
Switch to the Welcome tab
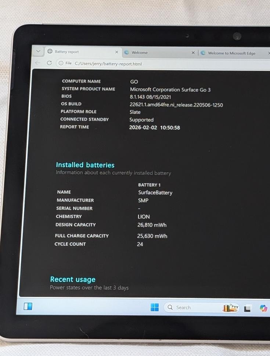[x=160, y=53]
